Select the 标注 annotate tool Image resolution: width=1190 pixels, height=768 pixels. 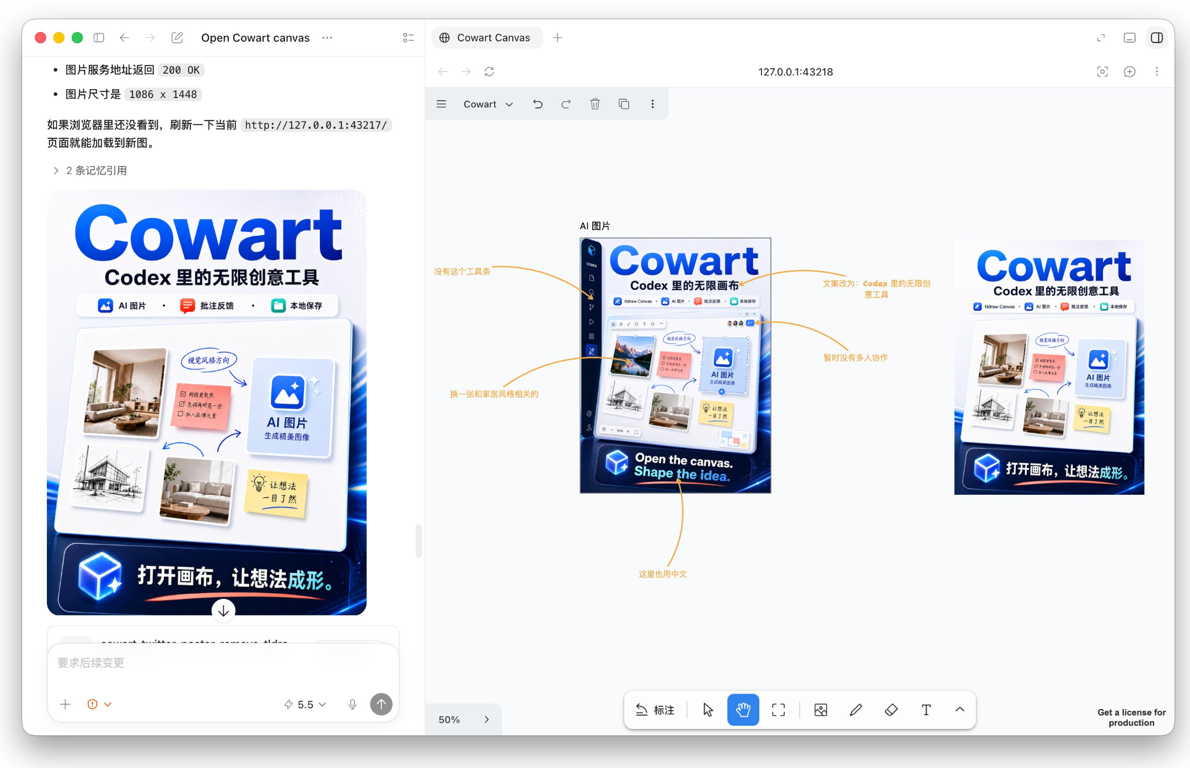click(x=656, y=710)
